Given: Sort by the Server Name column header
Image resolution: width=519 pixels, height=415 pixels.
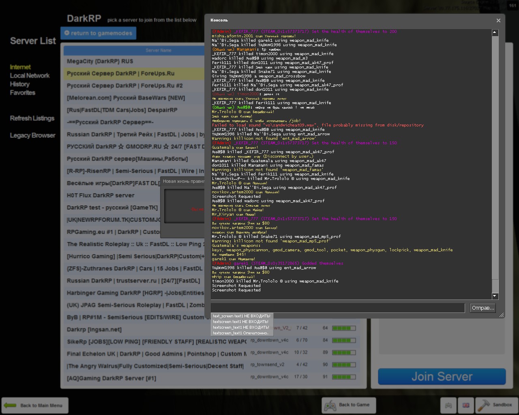Looking at the screenshot, I should pyautogui.click(x=158, y=50).
